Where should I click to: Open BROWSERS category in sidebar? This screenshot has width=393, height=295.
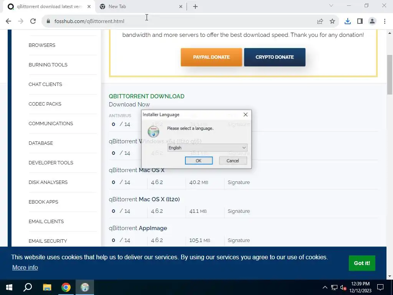[42, 45]
